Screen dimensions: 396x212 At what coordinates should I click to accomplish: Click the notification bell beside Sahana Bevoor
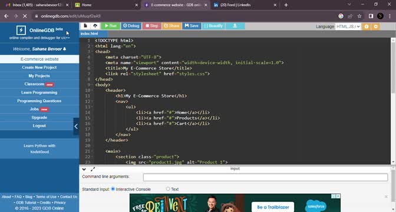(x=64, y=49)
